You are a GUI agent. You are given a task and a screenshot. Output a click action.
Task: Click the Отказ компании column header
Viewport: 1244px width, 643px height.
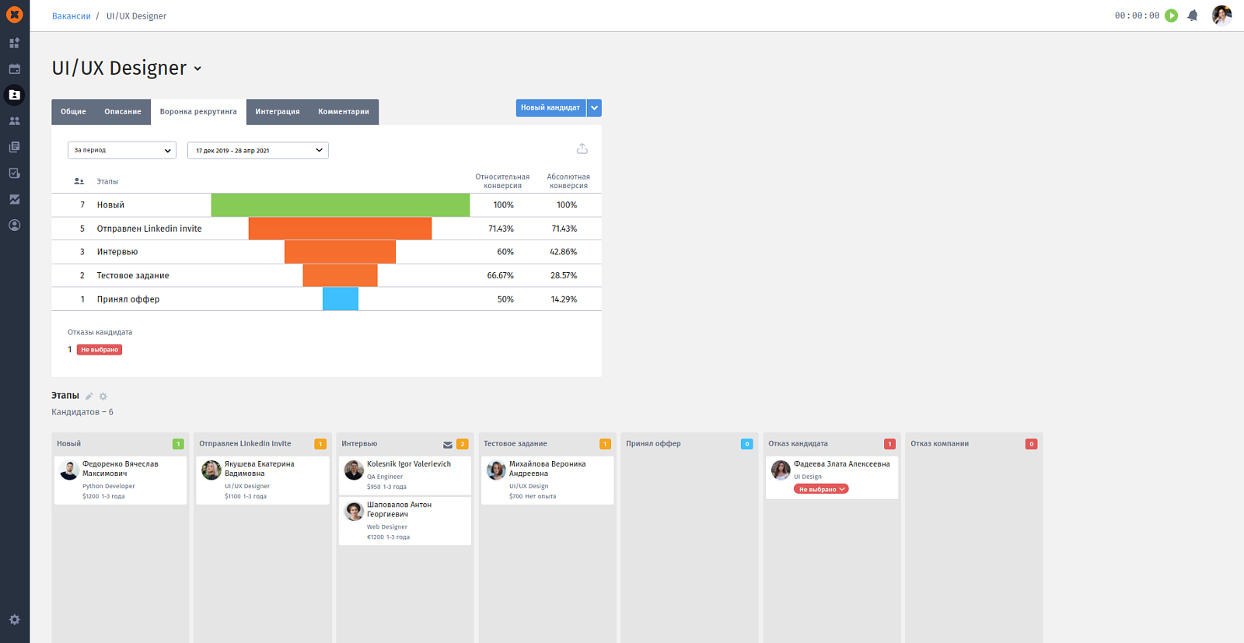coord(940,444)
